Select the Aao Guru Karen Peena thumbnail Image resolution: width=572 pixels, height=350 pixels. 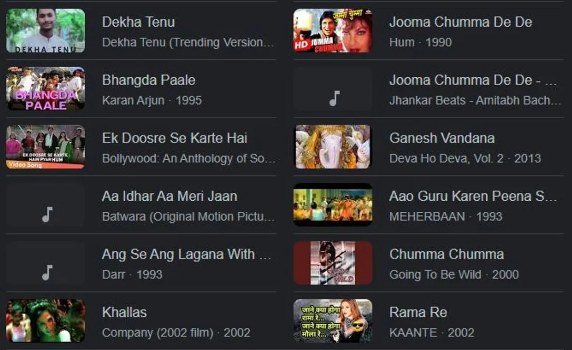tap(333, 204)
